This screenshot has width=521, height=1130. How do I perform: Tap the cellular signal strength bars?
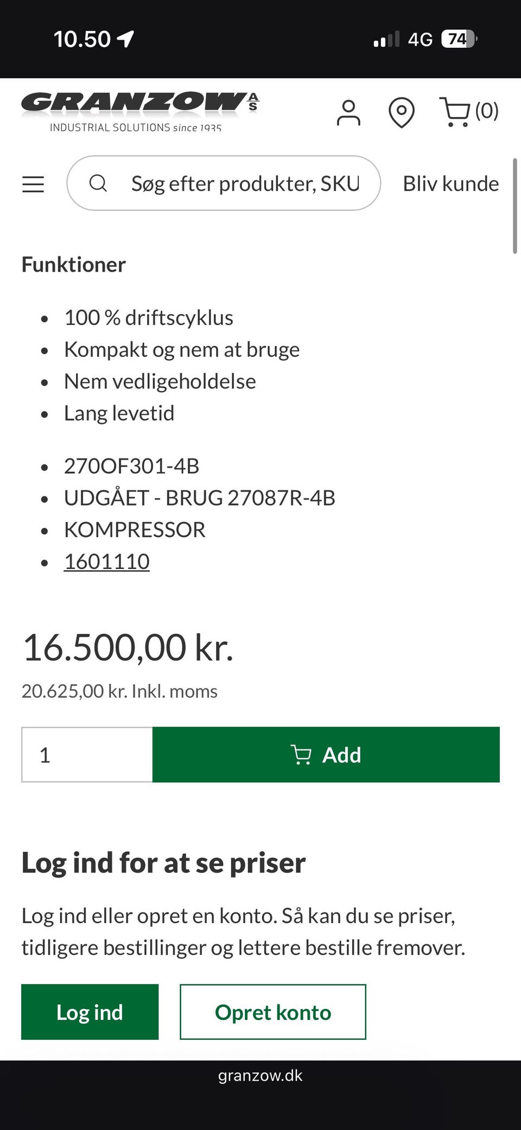(386, 39)
